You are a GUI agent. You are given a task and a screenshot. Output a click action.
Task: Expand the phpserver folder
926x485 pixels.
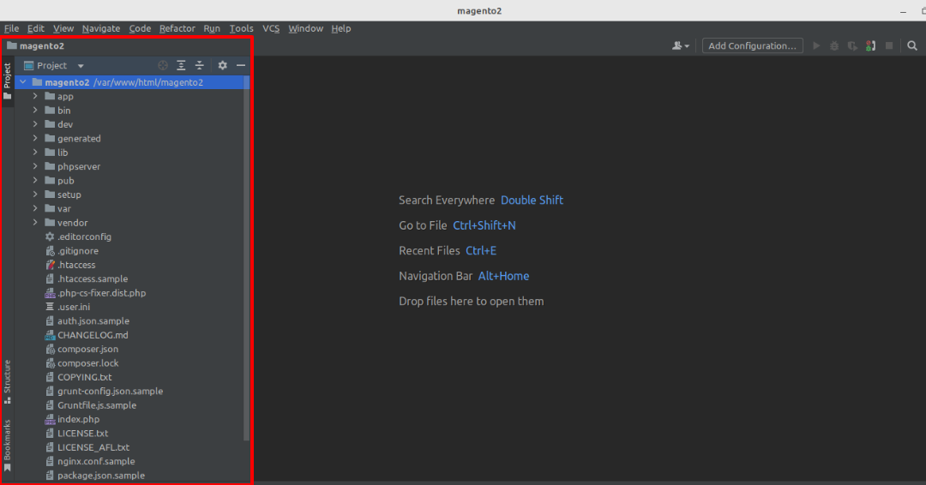coord(35,166)
